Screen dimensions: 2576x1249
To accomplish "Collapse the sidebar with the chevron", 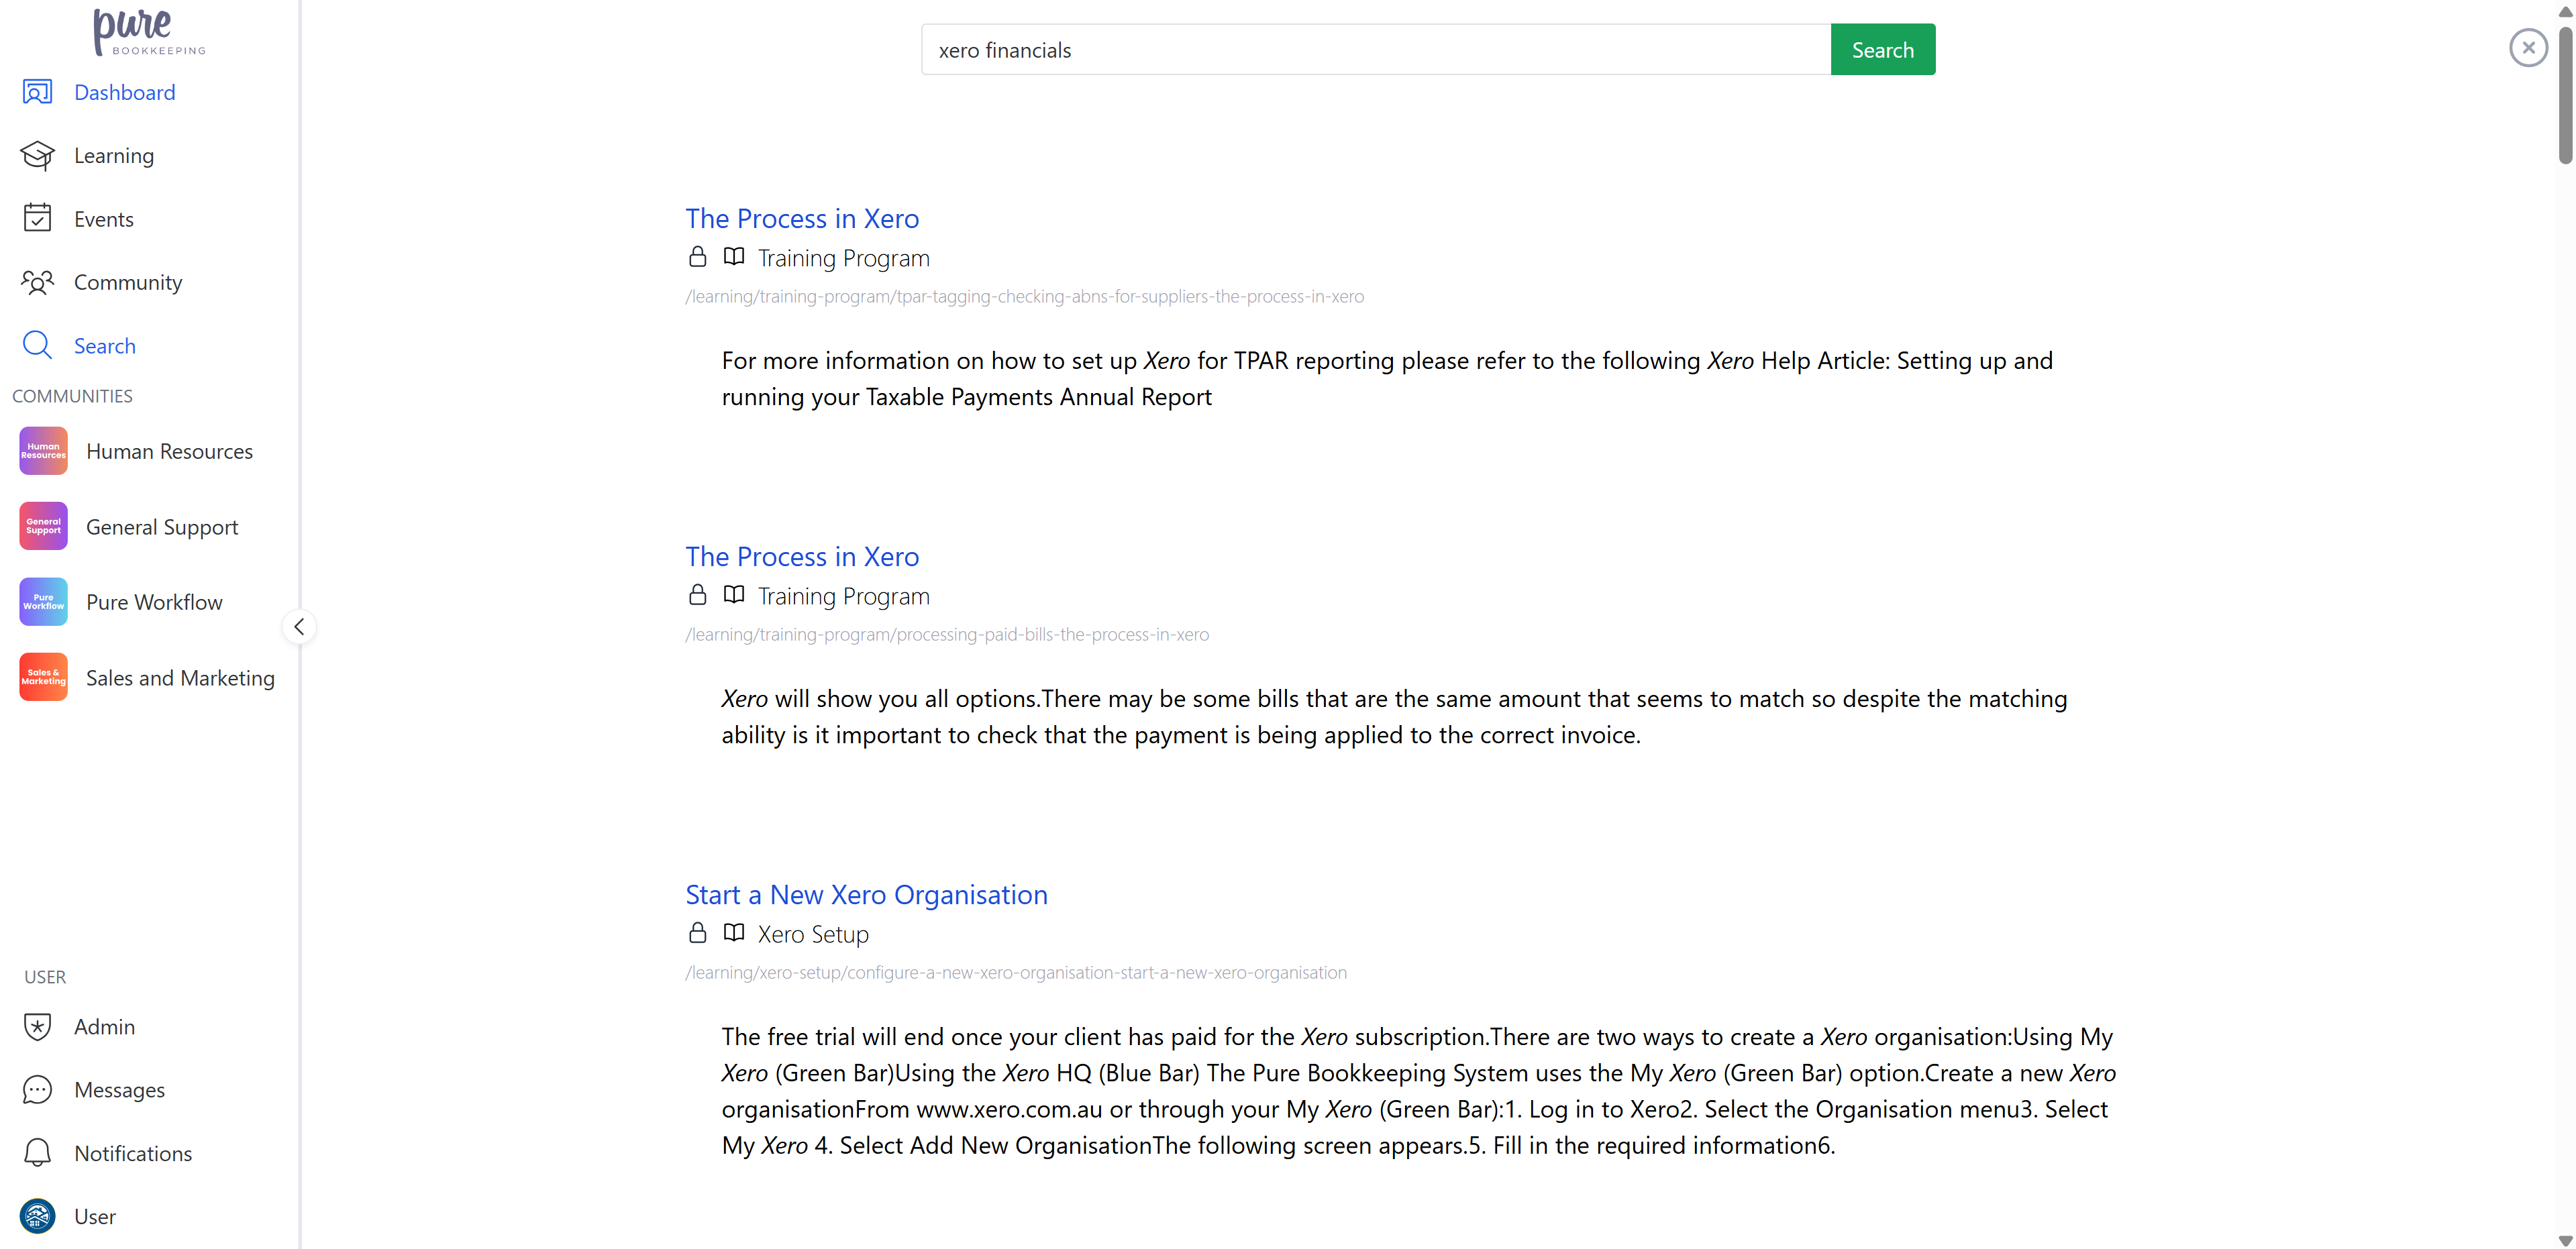I will pyautogui.click(x=298, y=627).
